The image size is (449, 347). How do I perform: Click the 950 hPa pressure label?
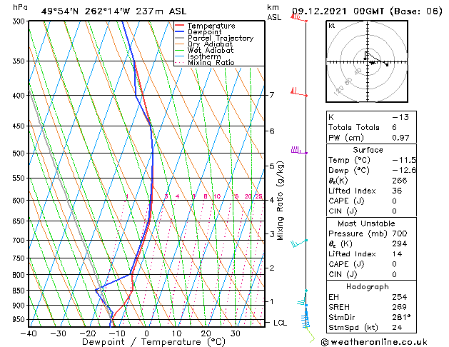[x=20, y=319]
